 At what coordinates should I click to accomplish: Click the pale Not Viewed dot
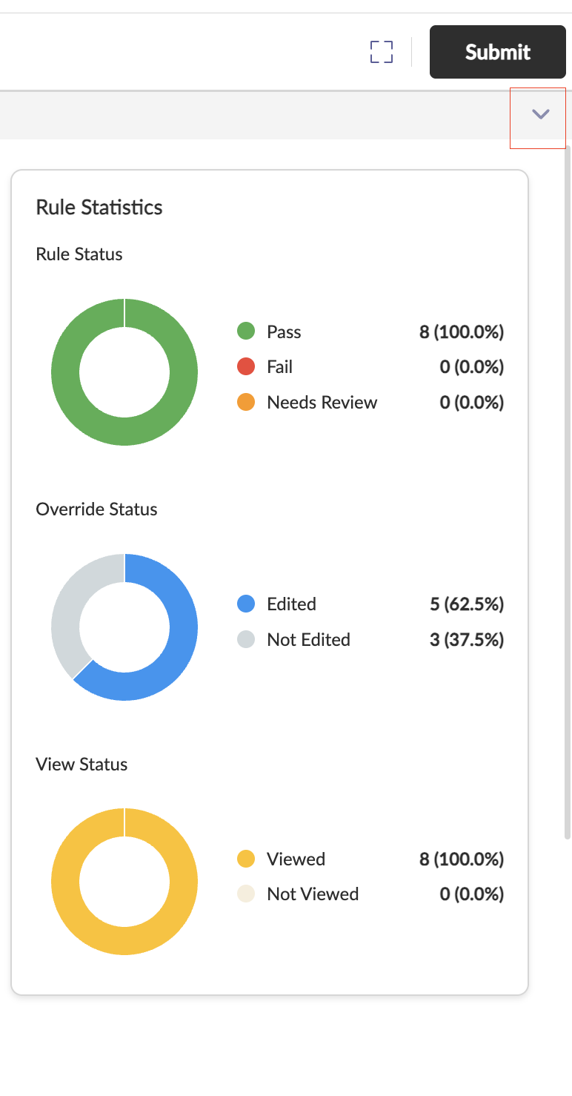pos(245,894)
